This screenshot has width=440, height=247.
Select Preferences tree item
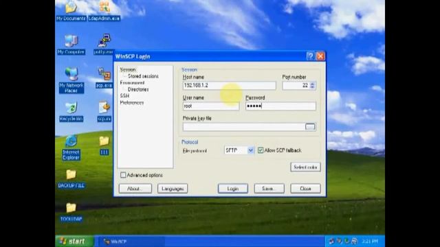pos(131,102)
